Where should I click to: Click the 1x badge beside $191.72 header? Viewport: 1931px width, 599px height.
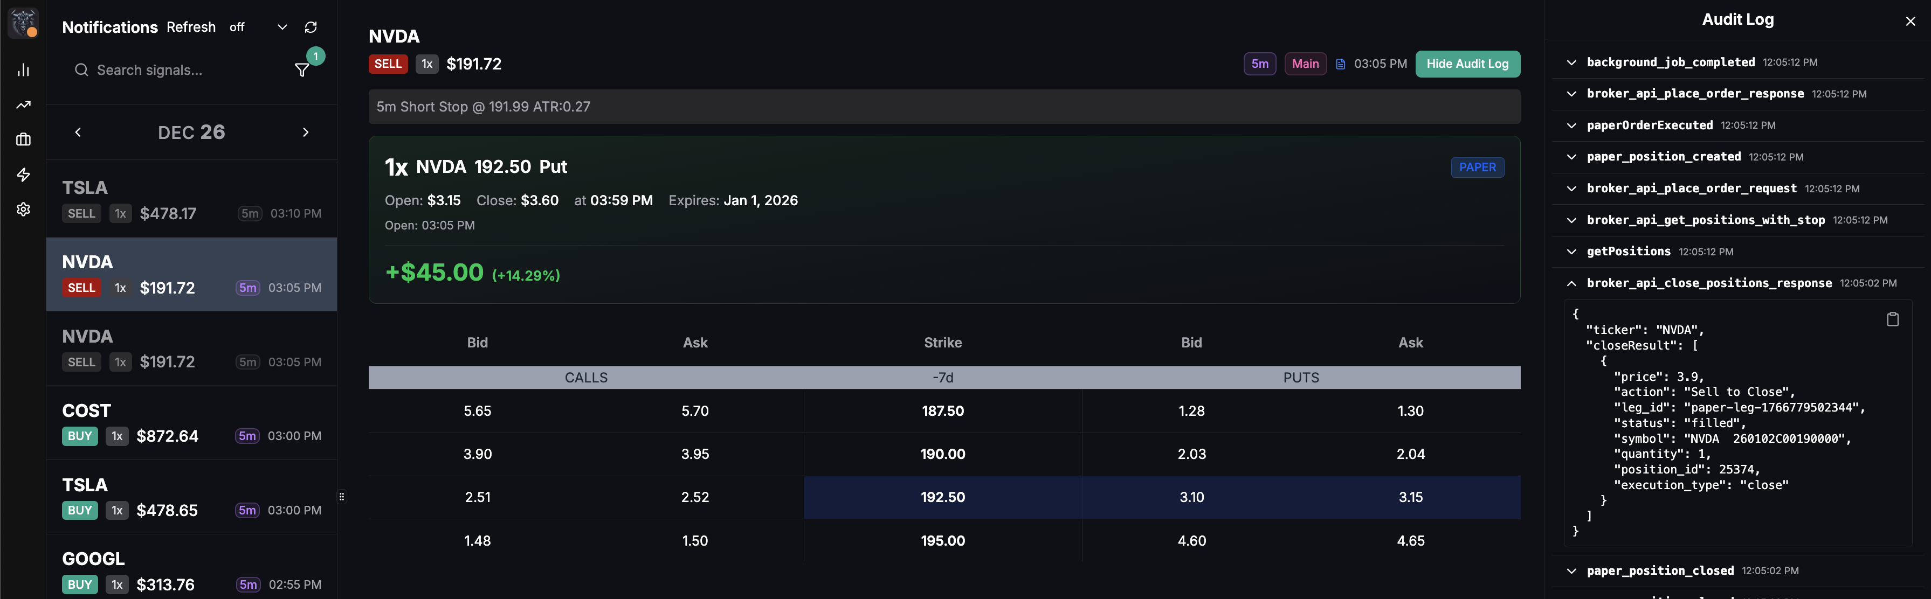426,64
